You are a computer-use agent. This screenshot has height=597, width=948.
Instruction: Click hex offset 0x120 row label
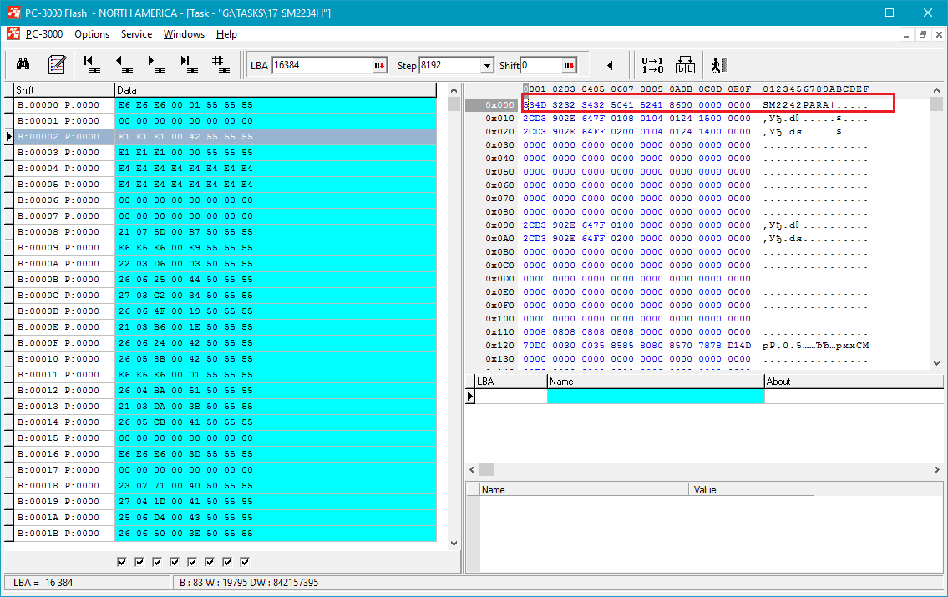click(x=499, y=346)
